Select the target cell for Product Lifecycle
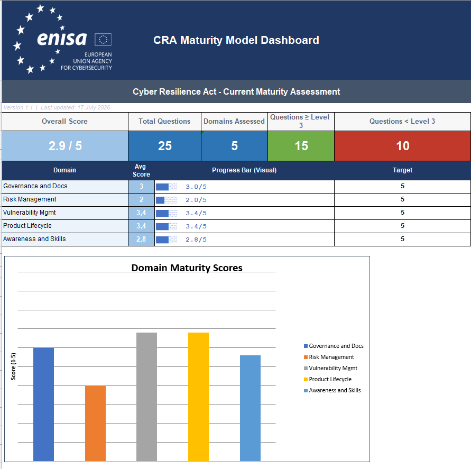Viewport: 471px width, 469px height. click(x=402, y=226)
